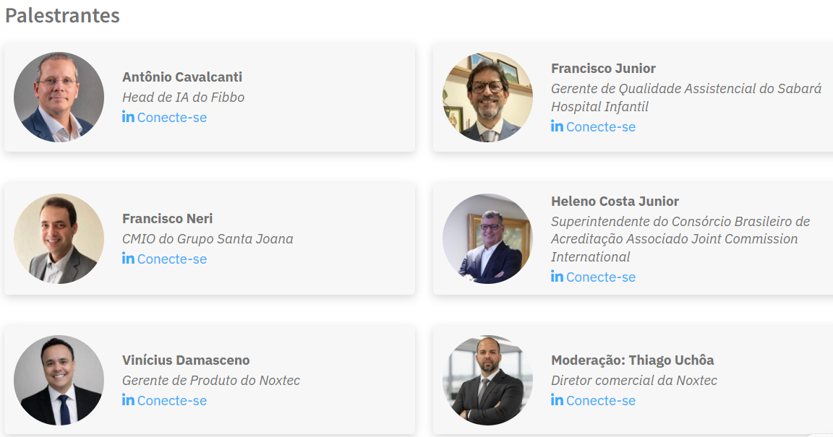Open Francisco Junior's Conecte-se link

[601, 127]
